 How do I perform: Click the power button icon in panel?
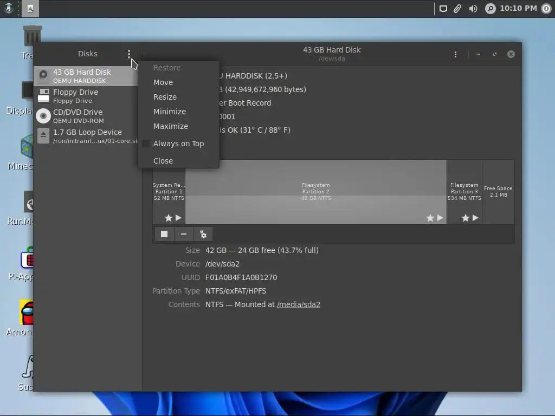click(546, 9)
